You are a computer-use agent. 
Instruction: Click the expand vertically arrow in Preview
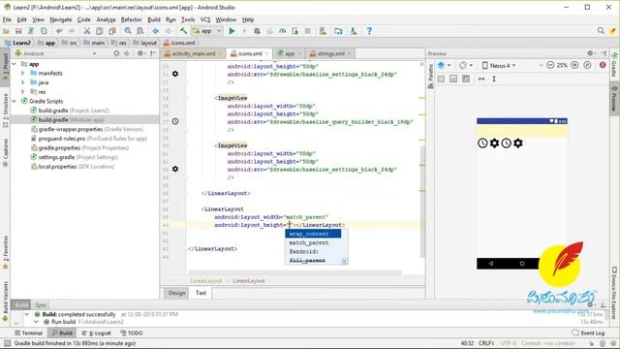point(494,79)
